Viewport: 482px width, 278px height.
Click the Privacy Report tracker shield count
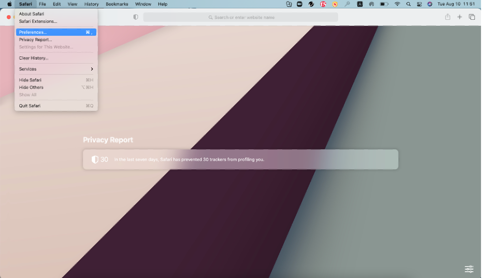pyautogui.click(x=100, y=160)
